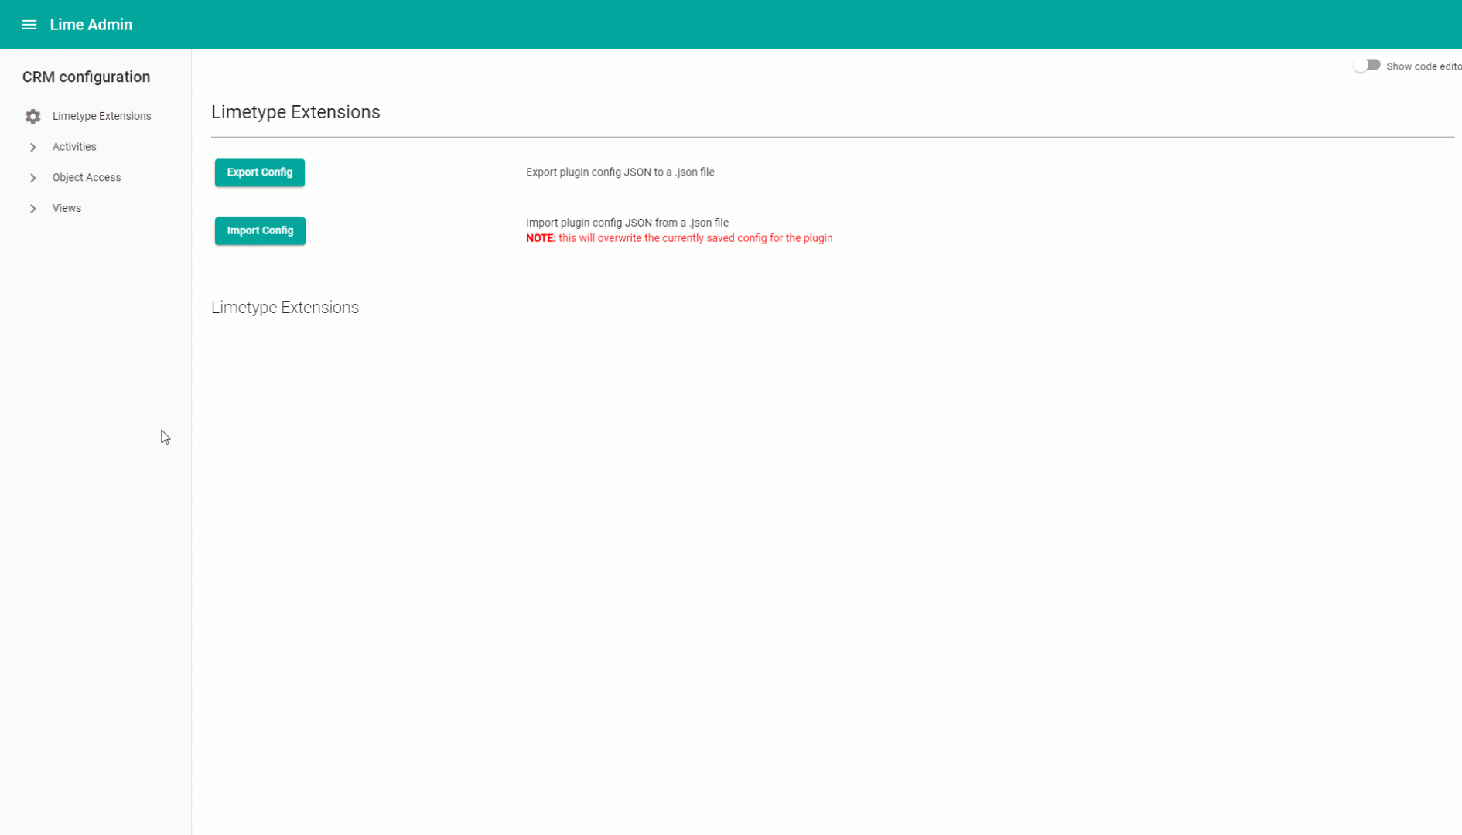
Task: Expand the Object Access chevron arrow
Action: (x=32, y=178)
